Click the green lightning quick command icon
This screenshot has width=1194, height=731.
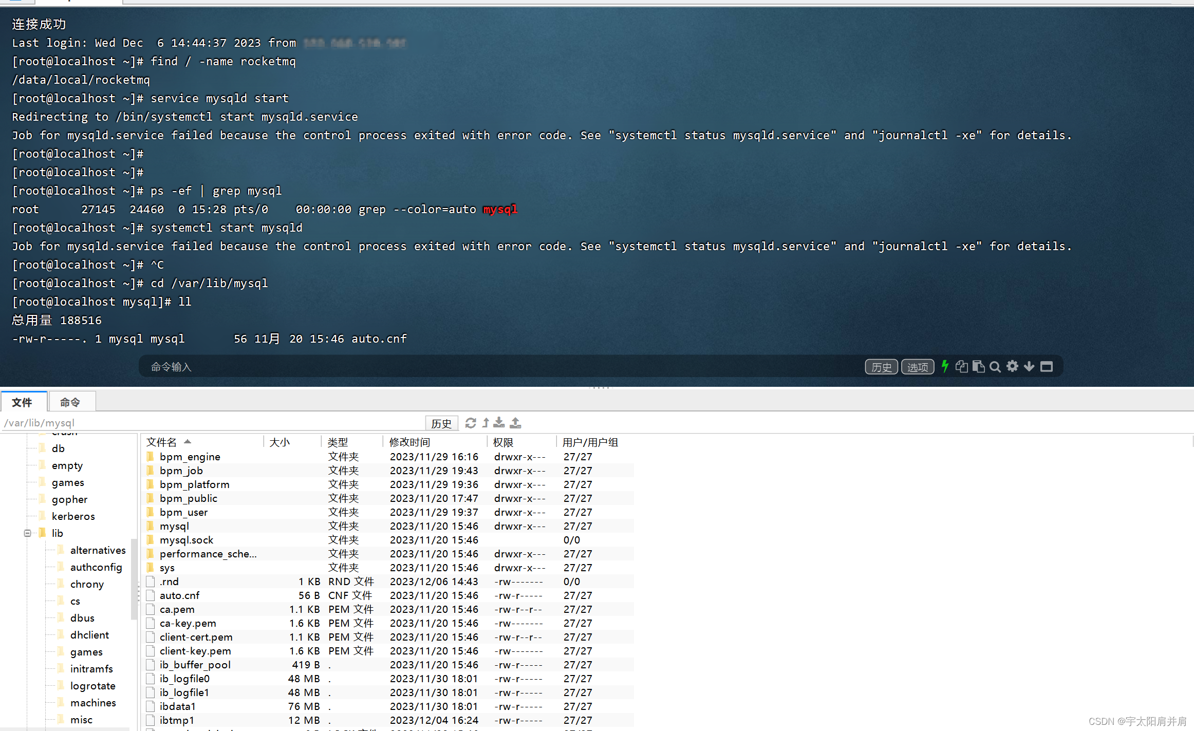pyautogui.click(x=944, y=366)
